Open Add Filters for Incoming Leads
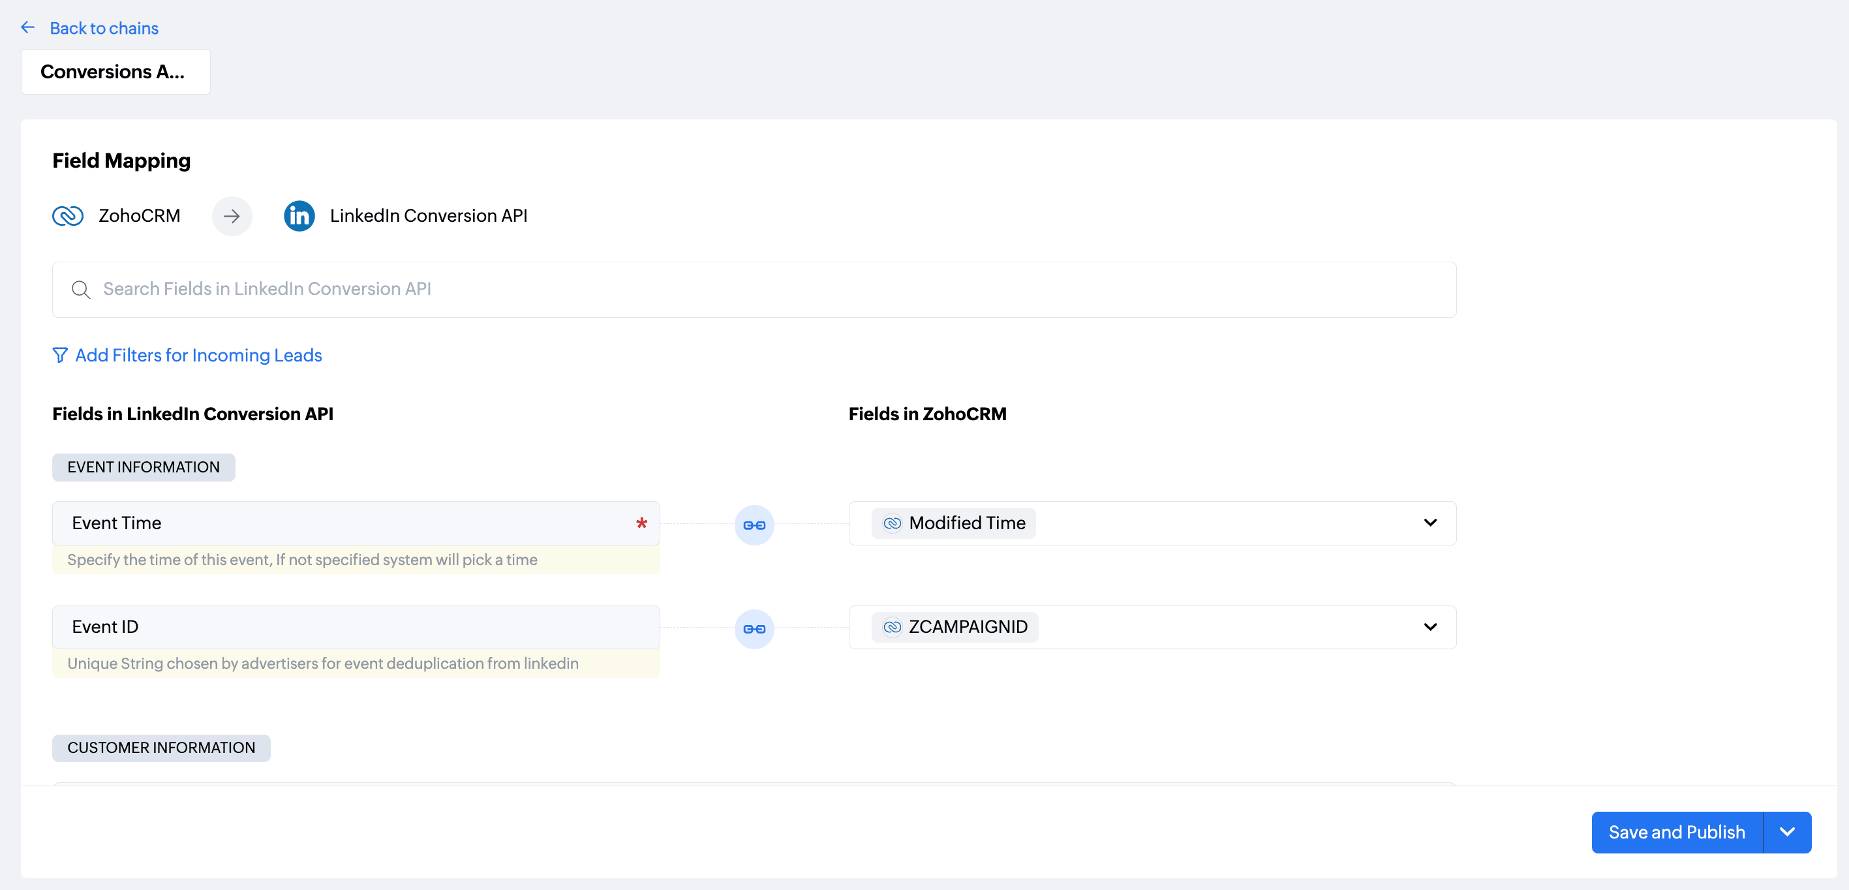The image size is (1849, 890). click(x=198, y=355)
